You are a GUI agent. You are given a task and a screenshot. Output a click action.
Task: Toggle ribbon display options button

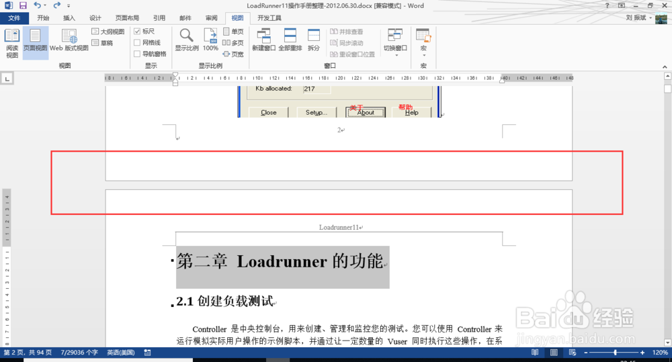[622, 5]
